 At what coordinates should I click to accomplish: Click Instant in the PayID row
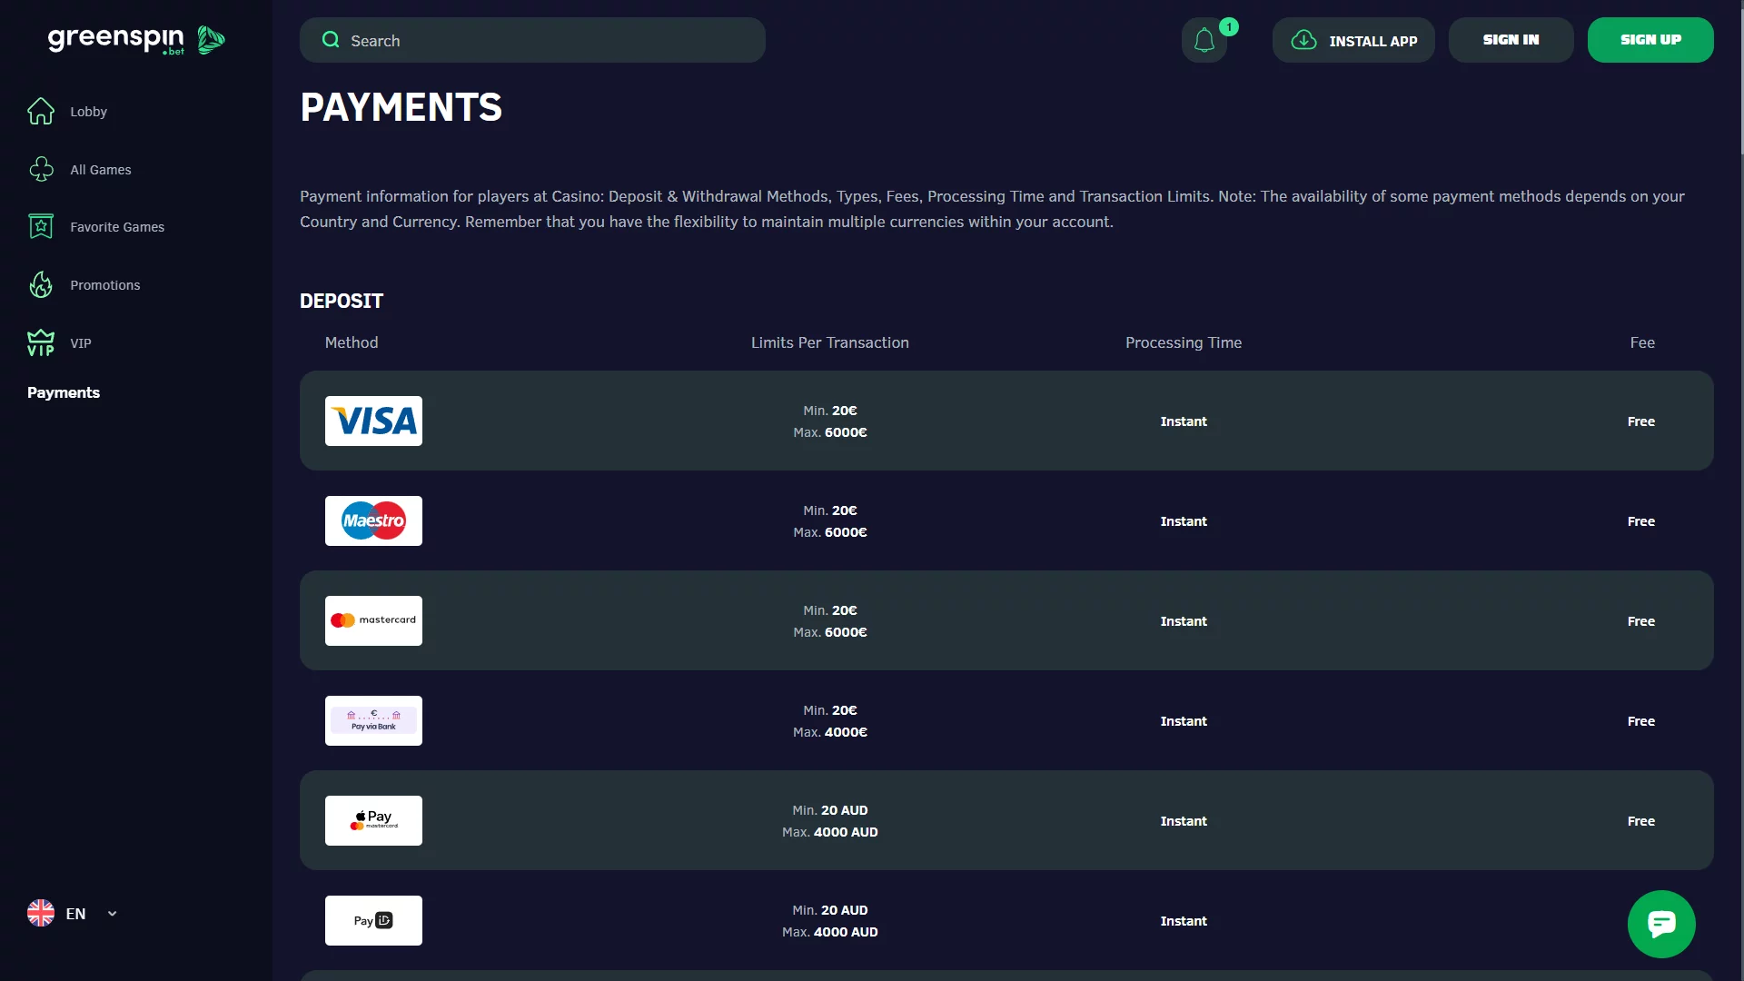tap(1184, 921)
